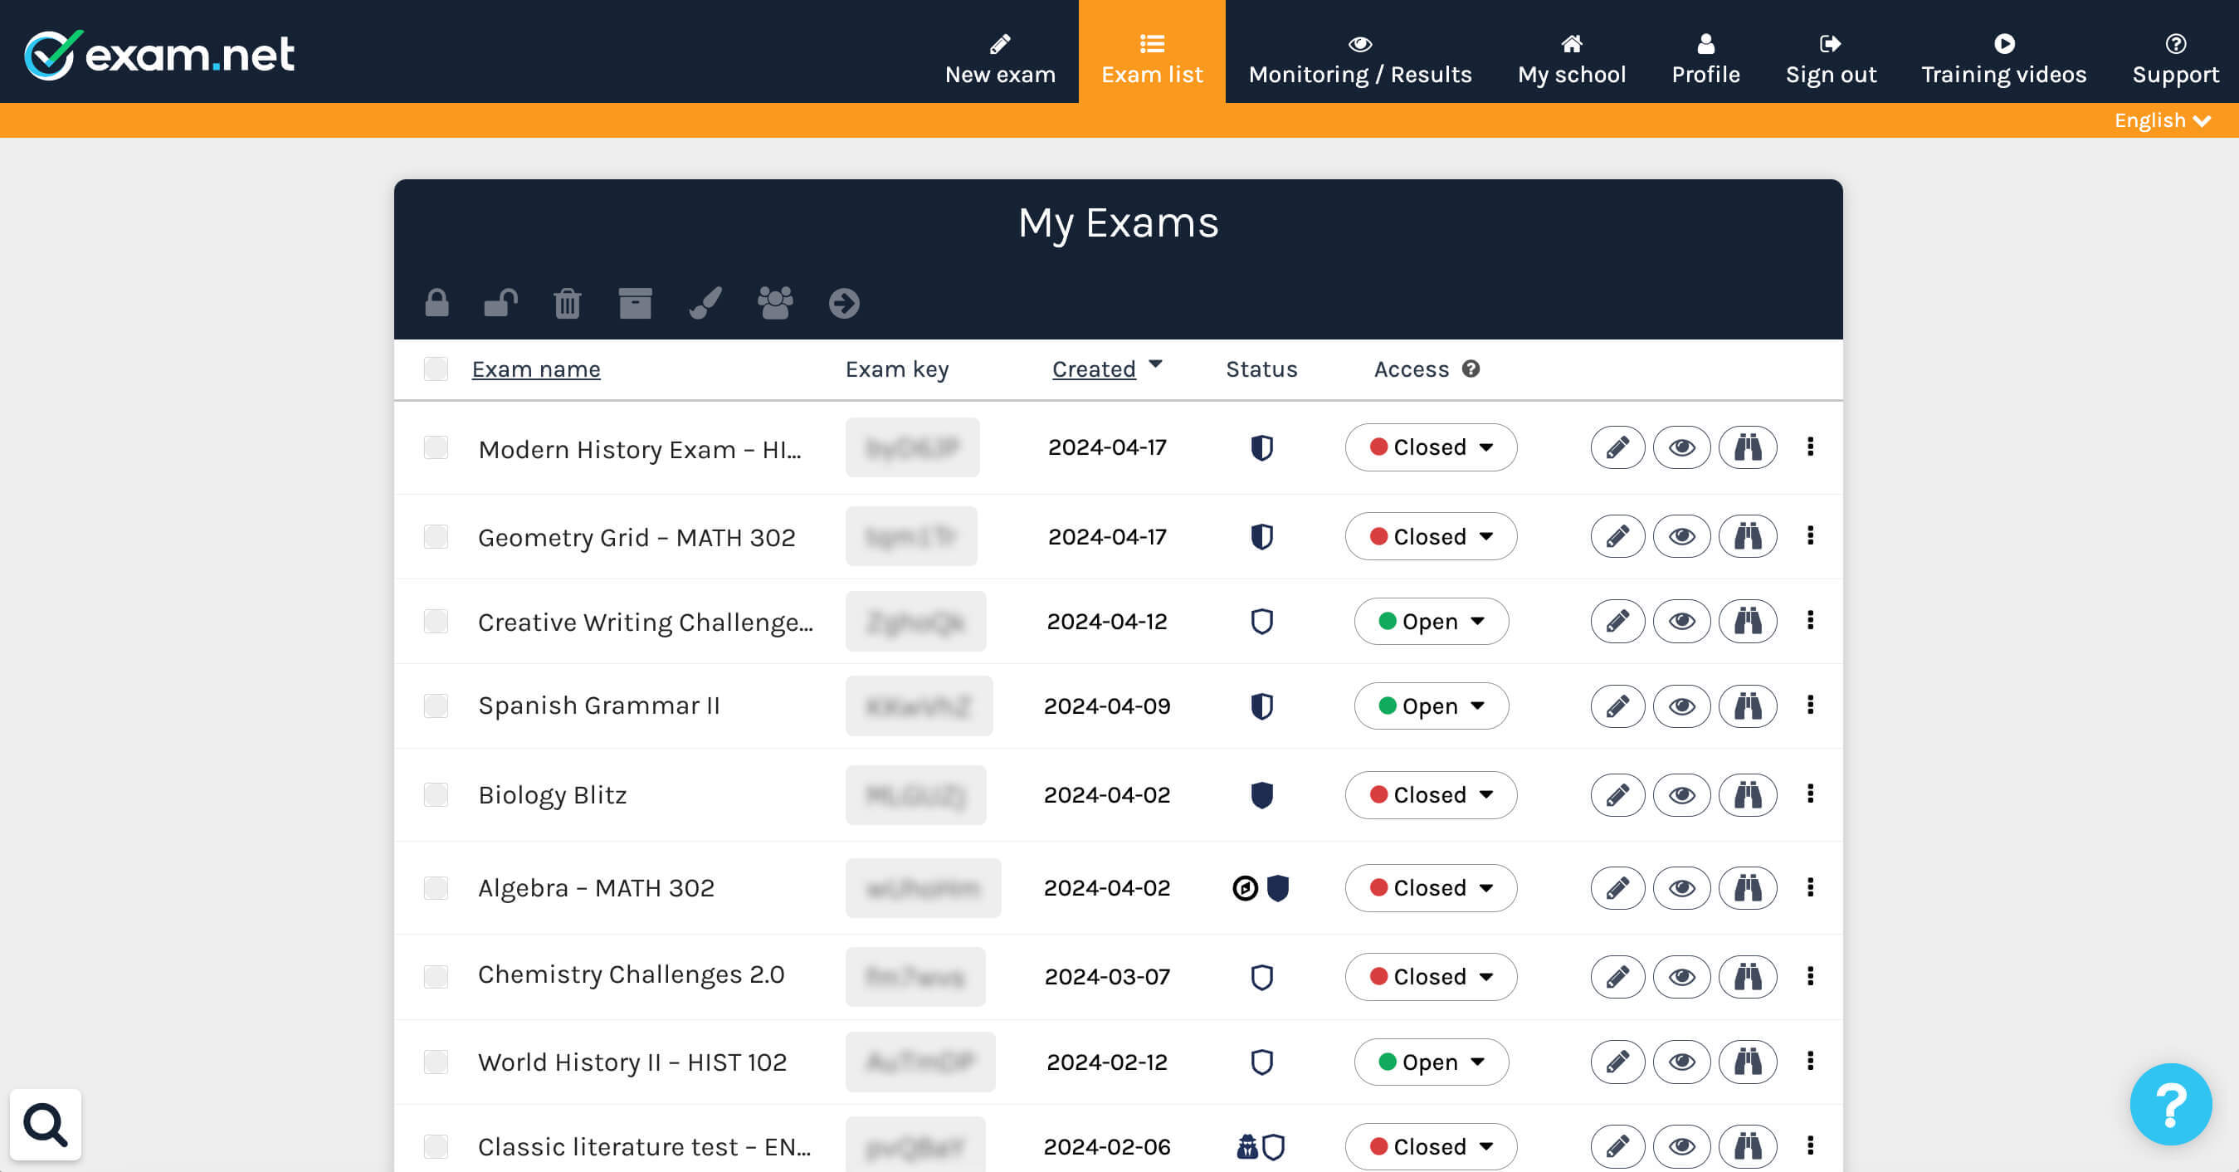Change Closed status dropdown on Modern History Exam
The height and width of the screenshot is (1172, 2239).
click(1430, 447)
